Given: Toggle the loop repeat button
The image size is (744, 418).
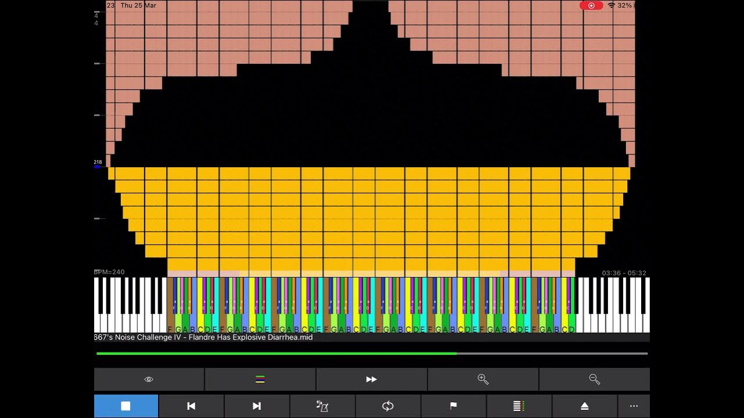Looking at the screenshot, I should [388, 406].
